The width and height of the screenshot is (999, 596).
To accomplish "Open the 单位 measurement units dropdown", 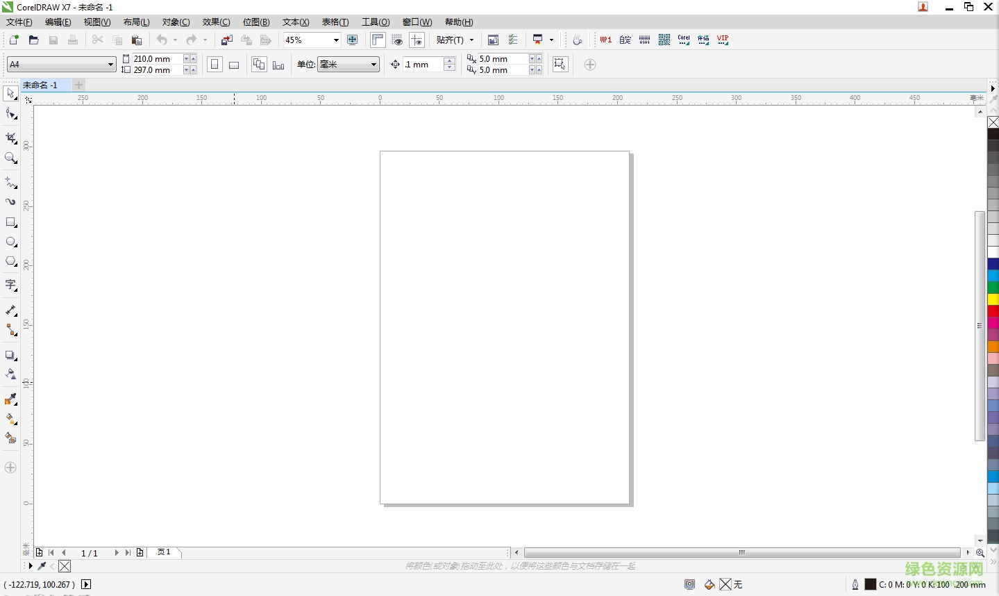I will pos(373,64).
